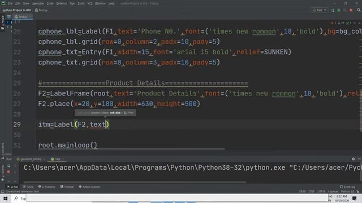Open the Test run configuration dropdown
The height and width of the screenshot is (203, 362).
(319, 10)
